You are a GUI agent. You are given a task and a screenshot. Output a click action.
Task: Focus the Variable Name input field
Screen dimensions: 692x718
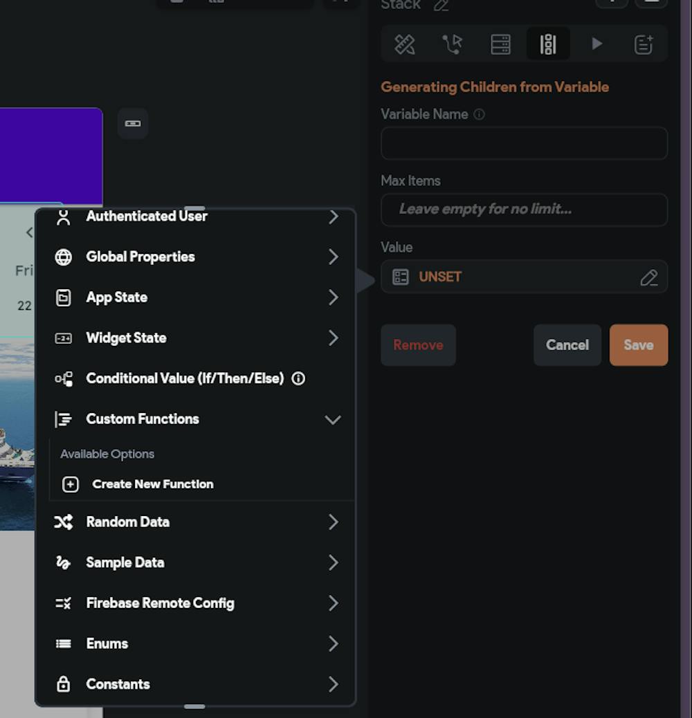coord(524,143)
